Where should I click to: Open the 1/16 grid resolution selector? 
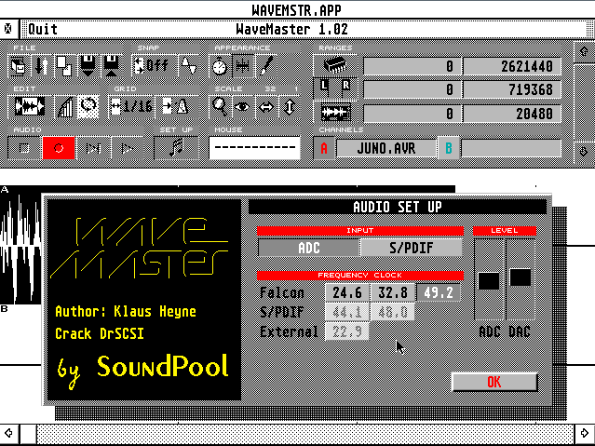tap(131, 107)
